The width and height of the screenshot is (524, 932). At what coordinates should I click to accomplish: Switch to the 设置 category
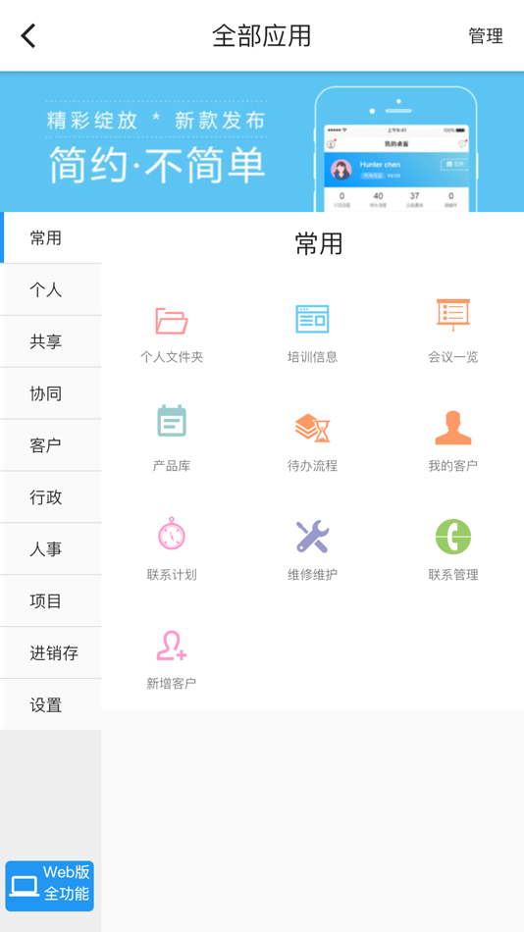coord(51,705)
